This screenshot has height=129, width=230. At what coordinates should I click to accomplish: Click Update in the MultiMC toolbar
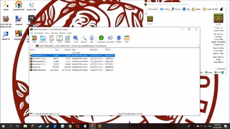[x=196, y=9]
